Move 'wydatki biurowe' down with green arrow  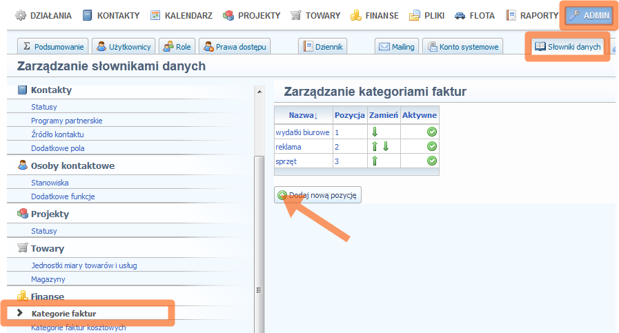tap(375, 132)
